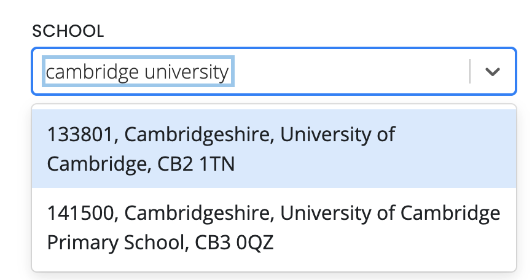Choose the "Cambridge, CB2 1TN" line
This screenshot has width=532, height=280.
click(x=141, y=164)
